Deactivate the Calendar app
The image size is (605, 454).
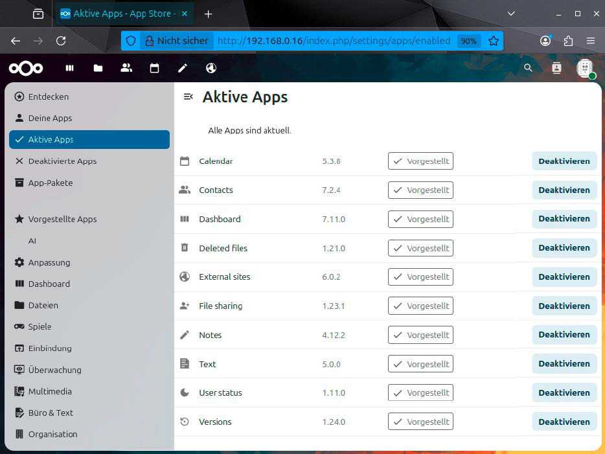pos(564,161)
